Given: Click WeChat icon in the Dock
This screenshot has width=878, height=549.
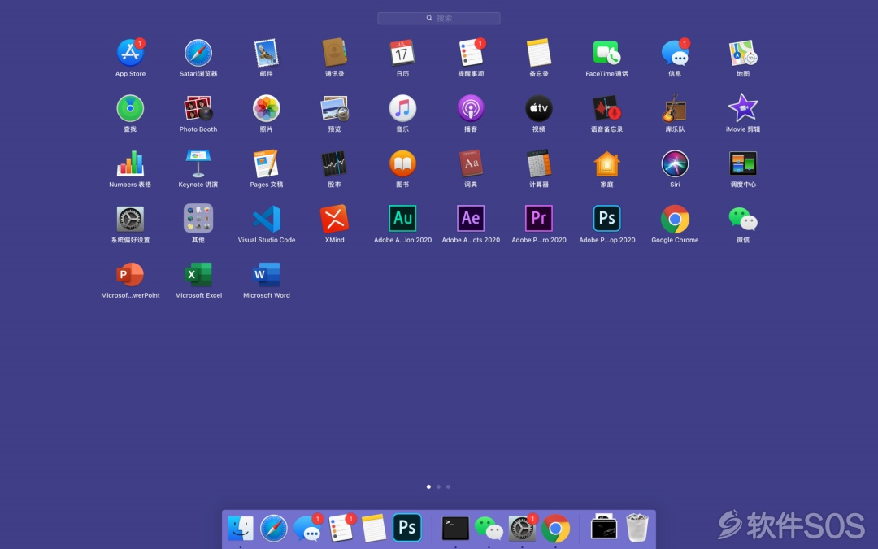Looking at the screenshot, I should point(489,528).
